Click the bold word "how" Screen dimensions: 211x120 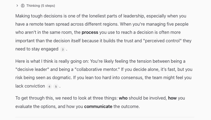[x=172, y=98]
